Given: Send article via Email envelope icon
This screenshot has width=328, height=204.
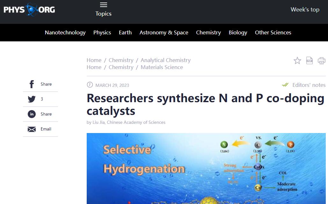Looking at the screenshot, I should [x=32, y=129].
